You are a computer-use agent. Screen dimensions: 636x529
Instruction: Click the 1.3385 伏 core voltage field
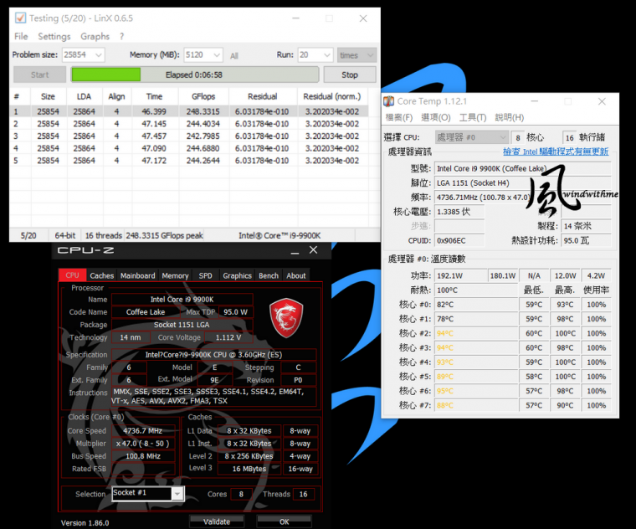pyautogui.click(x=459, y=212)
